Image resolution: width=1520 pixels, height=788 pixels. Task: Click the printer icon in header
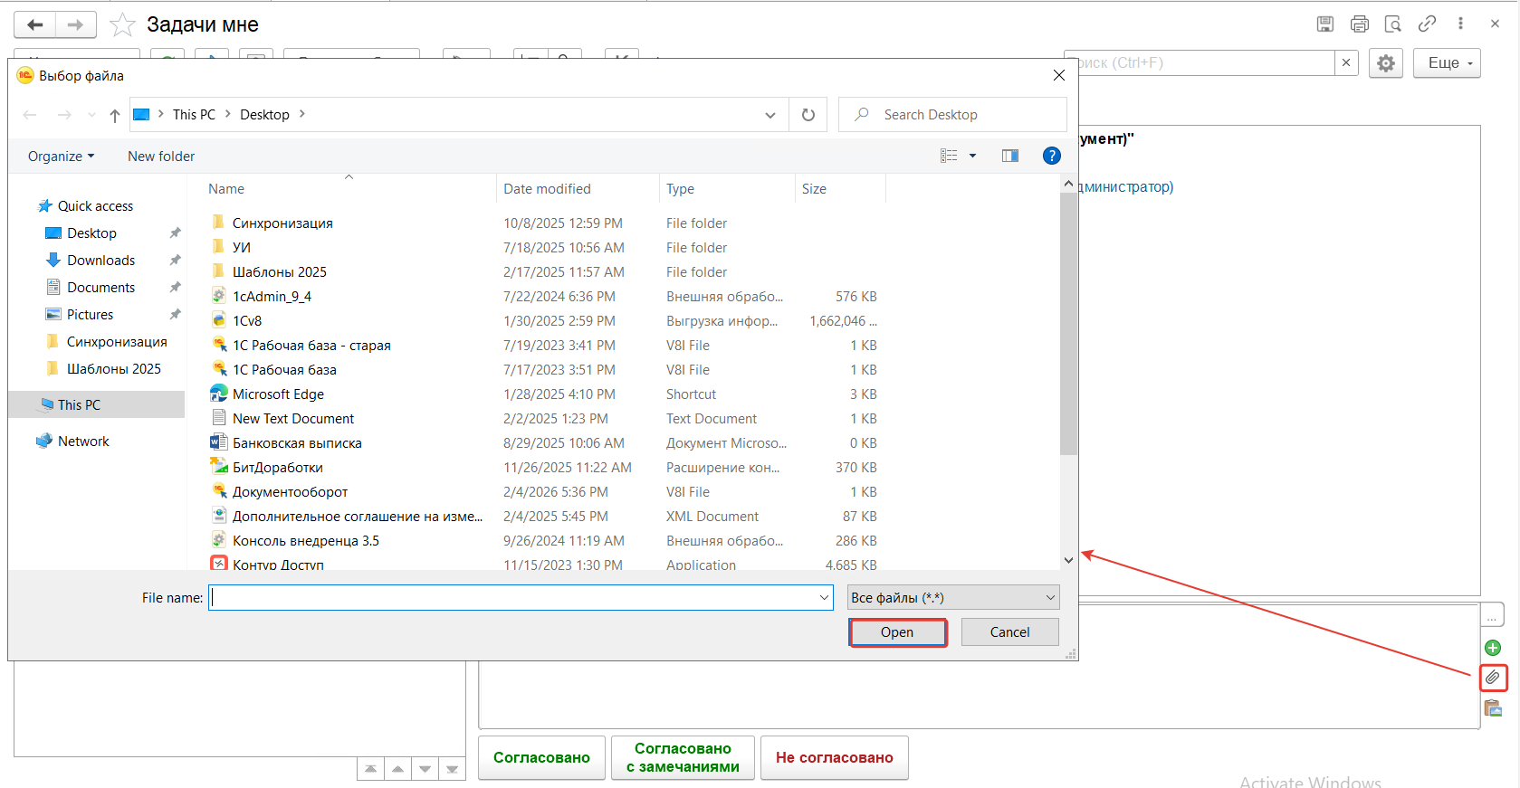pos(1359,24)
